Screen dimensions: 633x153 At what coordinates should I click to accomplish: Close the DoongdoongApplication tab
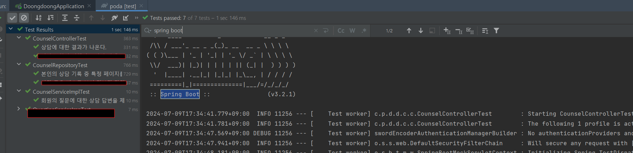[x=89, y=6]
